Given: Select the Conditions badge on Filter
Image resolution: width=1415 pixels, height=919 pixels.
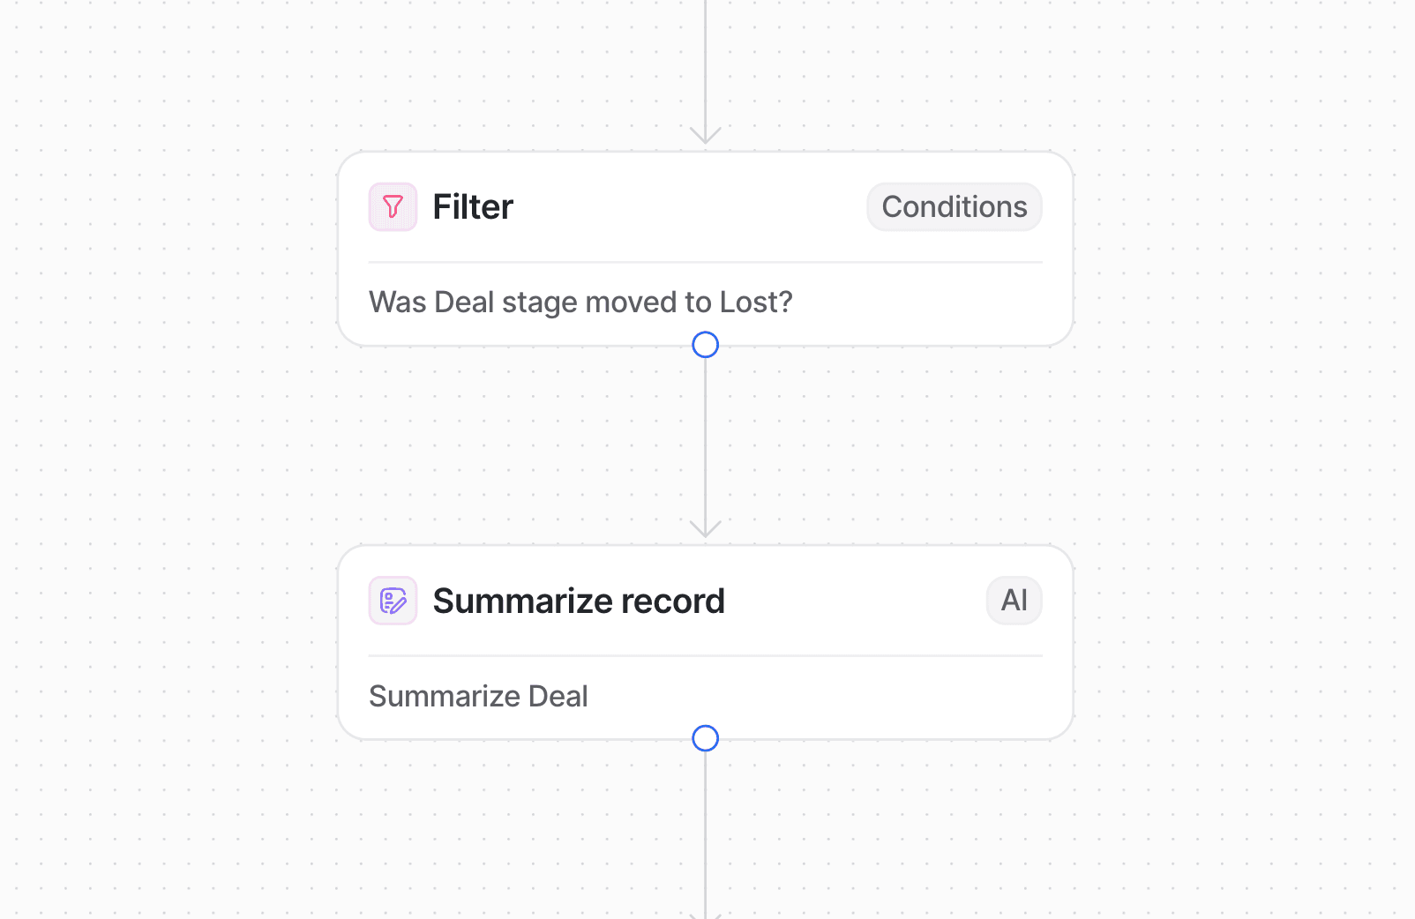Looking at the screenshot, I should tap(955, 207).
